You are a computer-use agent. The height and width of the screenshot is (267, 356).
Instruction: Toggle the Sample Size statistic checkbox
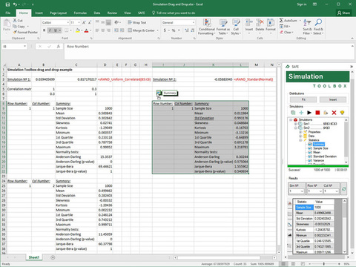310,148
